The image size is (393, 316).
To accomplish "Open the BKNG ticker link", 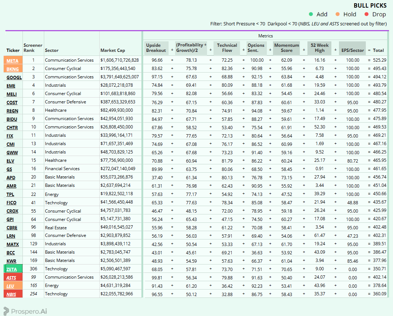I will [x=13, y=69].
